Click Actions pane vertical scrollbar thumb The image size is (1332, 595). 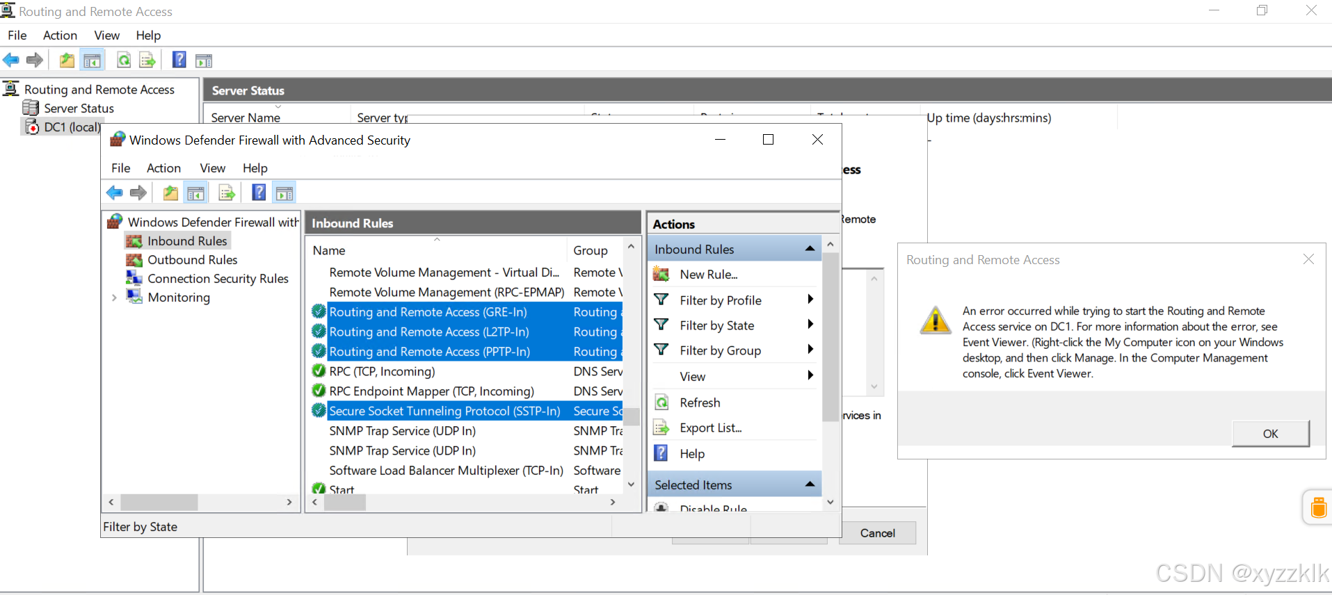coord(830,337)
